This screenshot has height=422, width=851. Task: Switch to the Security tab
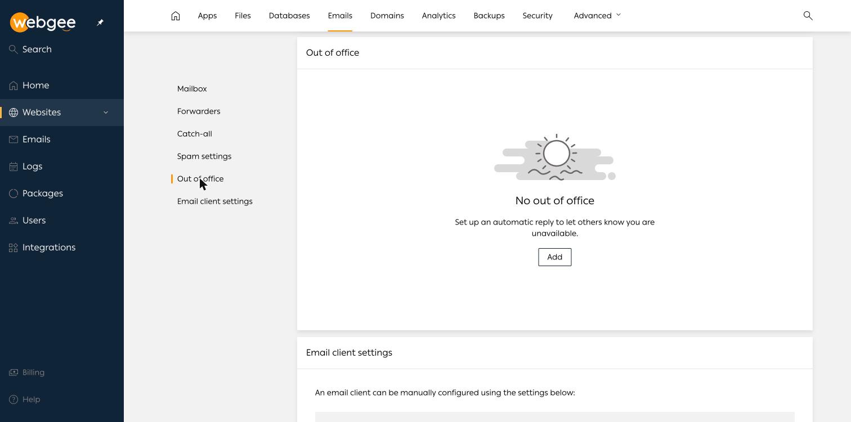point(538,16)
